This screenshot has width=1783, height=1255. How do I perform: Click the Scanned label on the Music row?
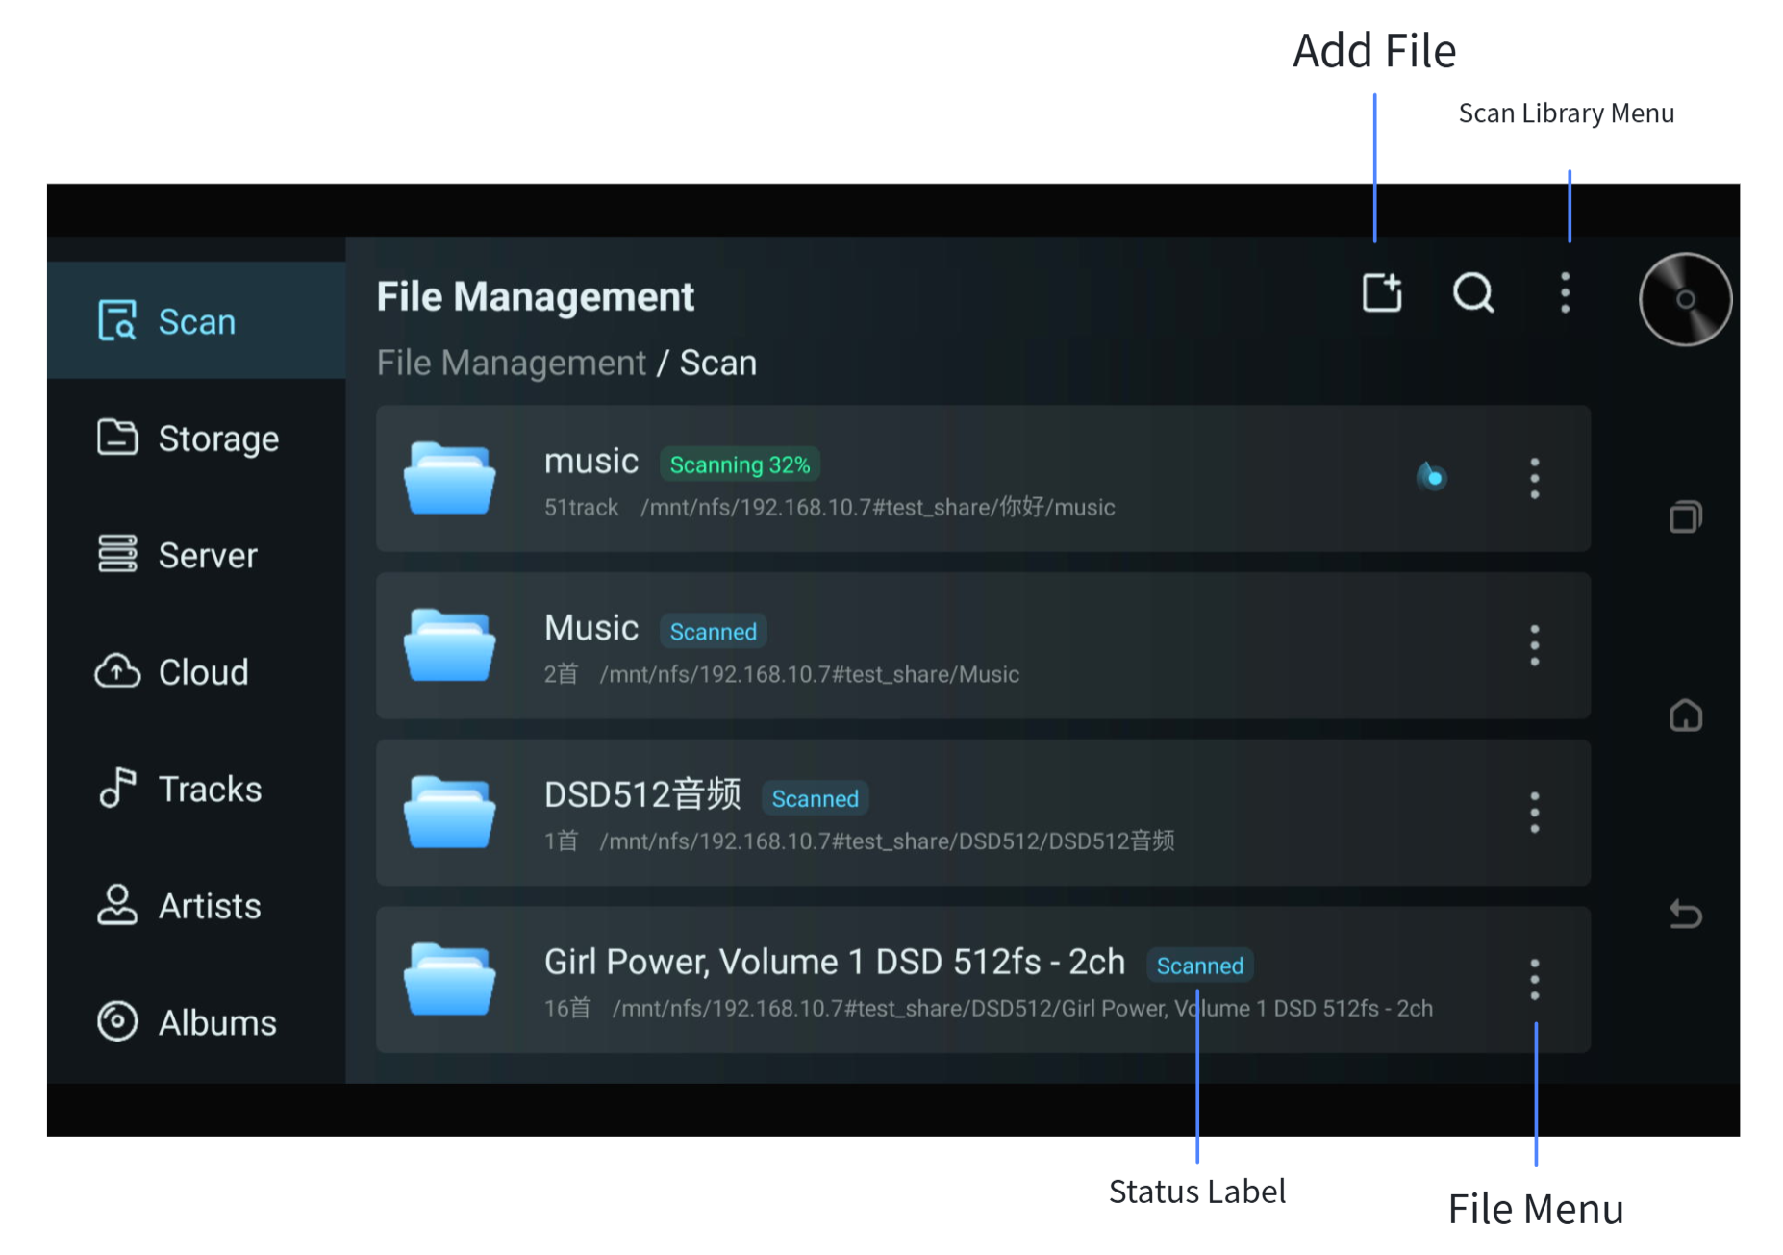click(x=713, y=632)
